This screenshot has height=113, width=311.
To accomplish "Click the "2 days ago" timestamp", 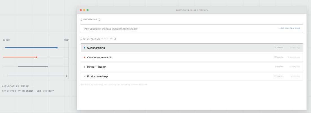I will coord(295,48).
